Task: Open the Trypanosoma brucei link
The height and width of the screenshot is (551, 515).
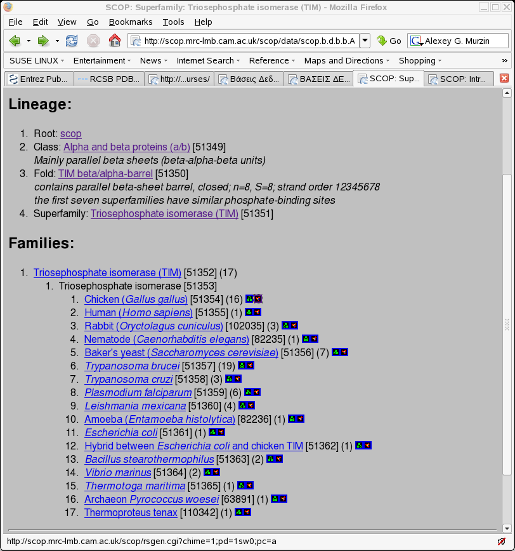Action: coord(132,366)
